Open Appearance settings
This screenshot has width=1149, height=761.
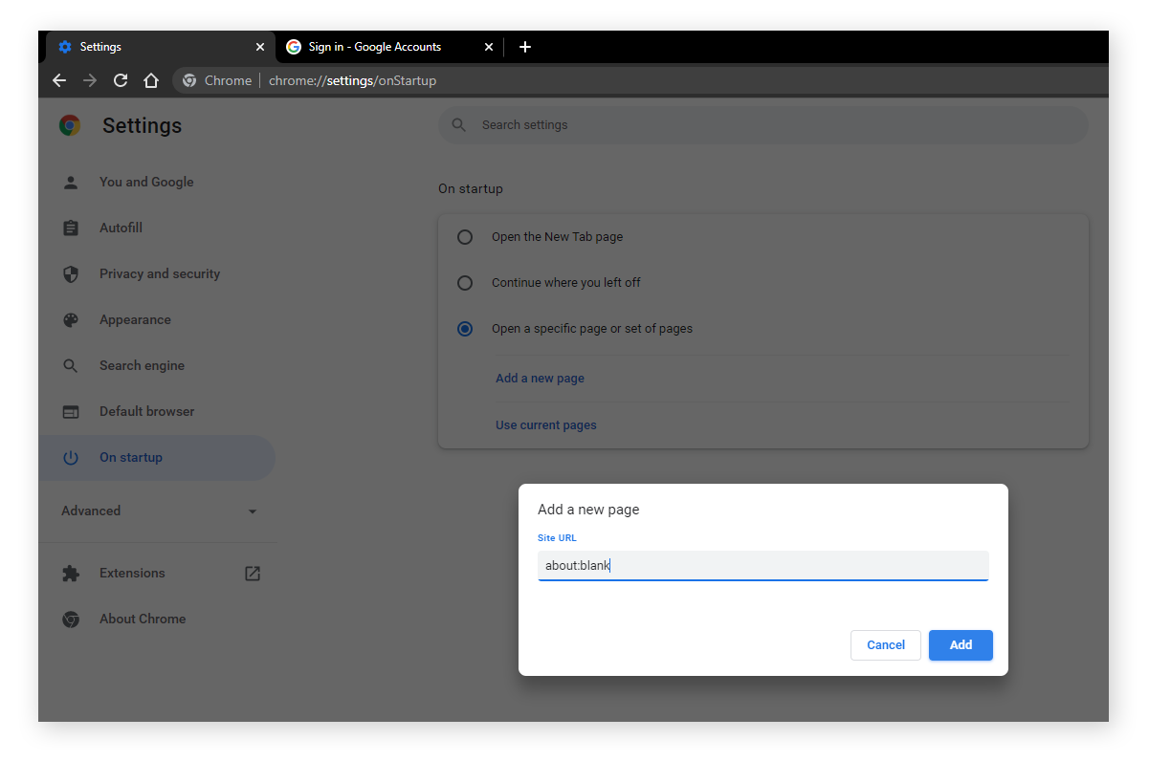coord(156,319)
